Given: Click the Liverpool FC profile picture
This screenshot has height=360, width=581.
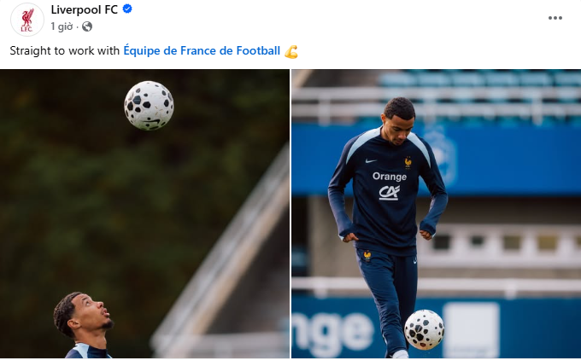Looking at the screenshot, I should (26, 19).
